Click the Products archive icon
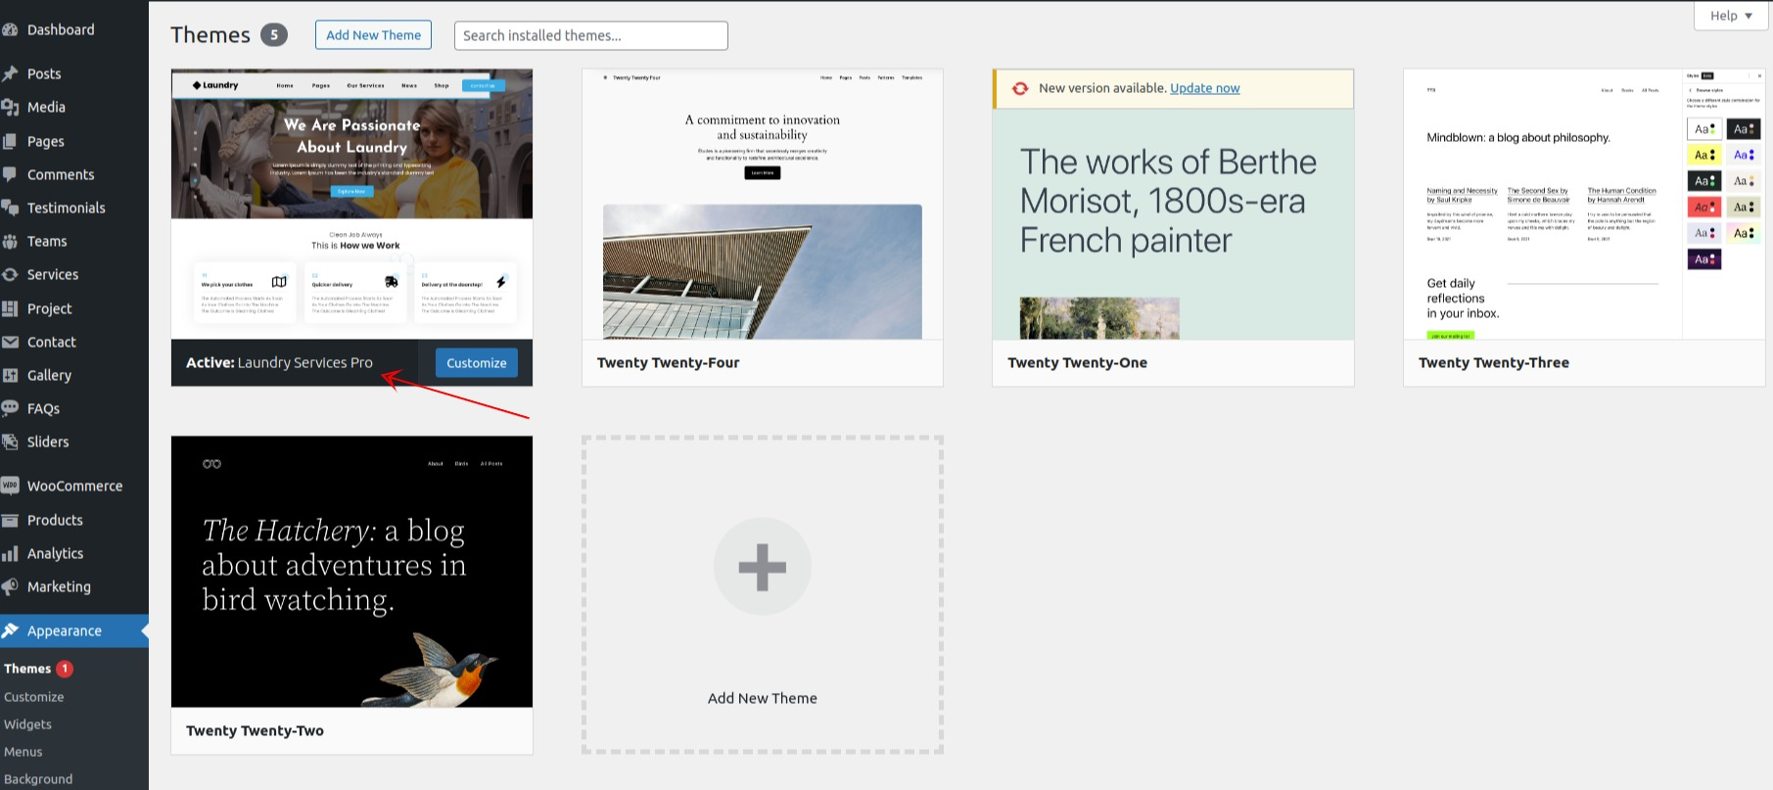Image resolution: width=1773 pixels, height=790 pixels. (10, 520)
